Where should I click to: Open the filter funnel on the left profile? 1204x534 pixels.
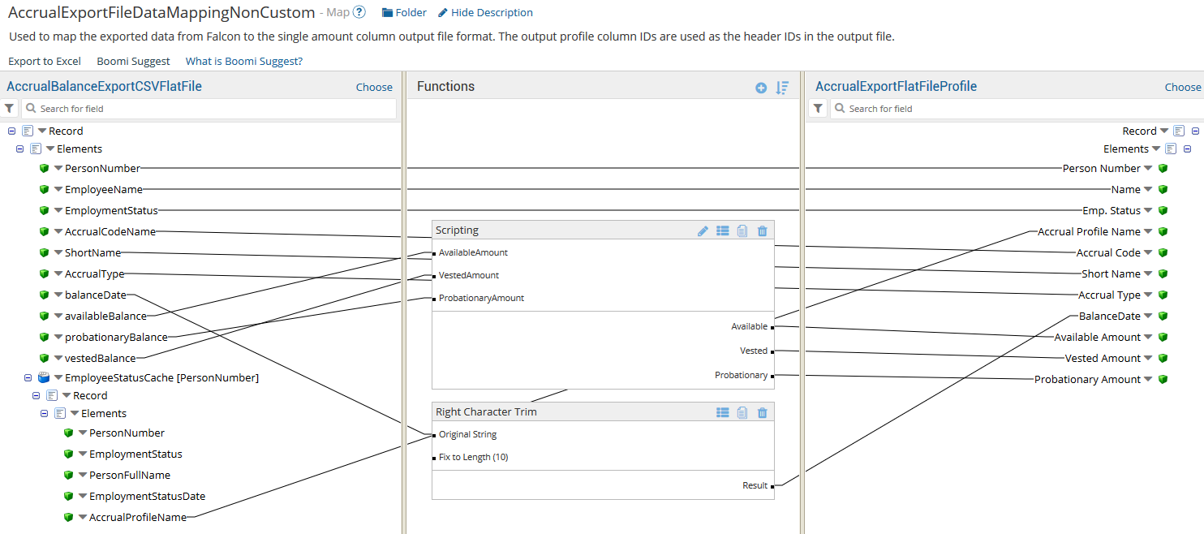coord(9,108)
